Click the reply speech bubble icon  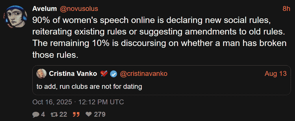tap(36, 114)
